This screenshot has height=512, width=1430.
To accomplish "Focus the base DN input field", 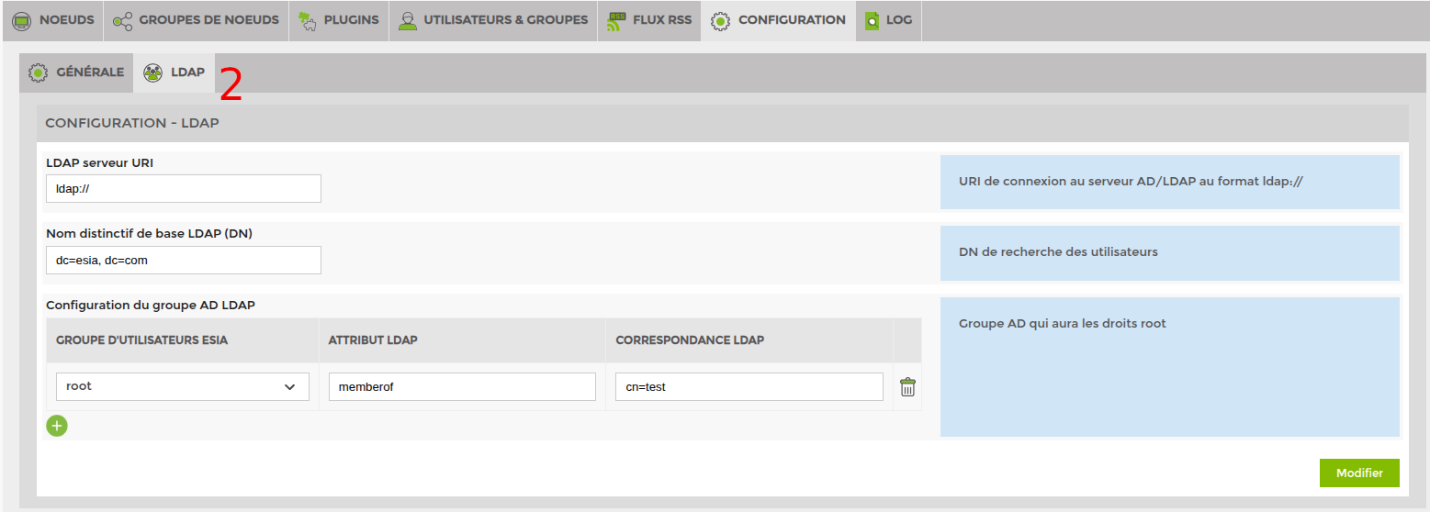I will pyautogui.click(x=184, y=261).
